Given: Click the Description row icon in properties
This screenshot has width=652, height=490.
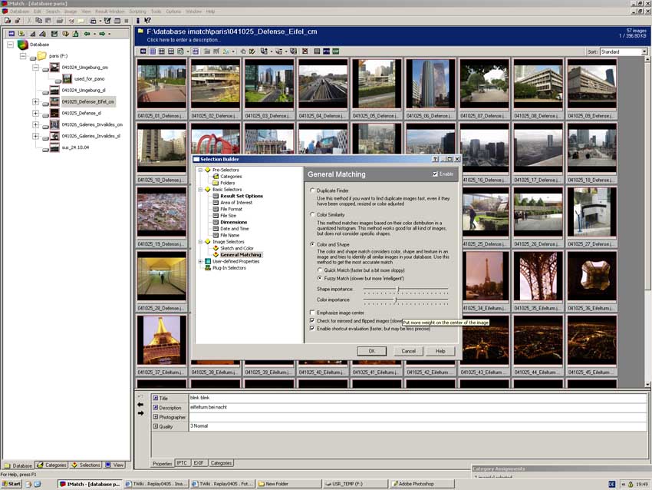Looking at the screenshot, I should 156,408.
